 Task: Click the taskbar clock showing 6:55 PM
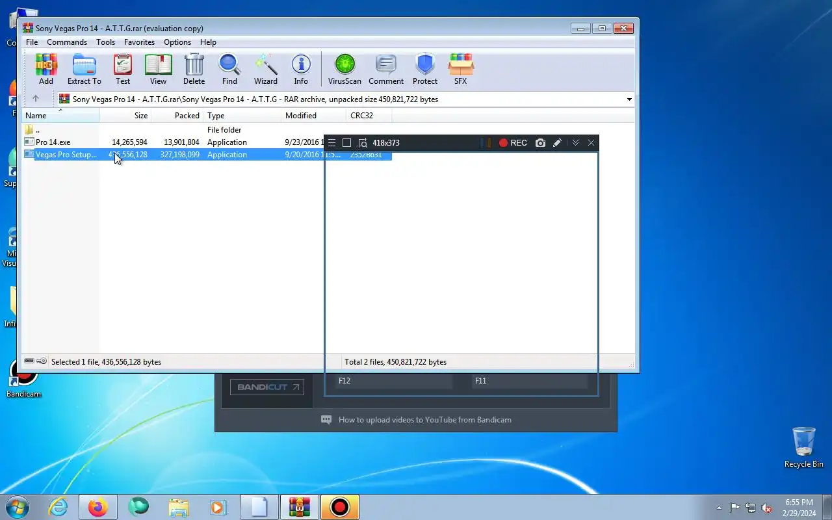pyautogui.click(x=799, y=508)
